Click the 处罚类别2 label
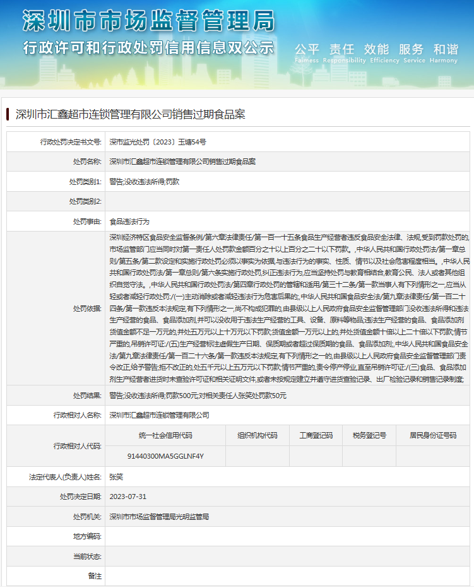Viewport: 474px width, 588px height. 85,201
